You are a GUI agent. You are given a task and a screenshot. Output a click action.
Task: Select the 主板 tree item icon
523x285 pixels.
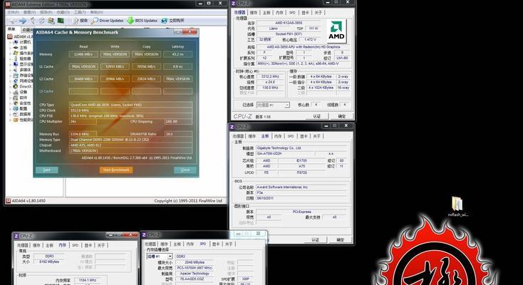[x=16, y=48]
